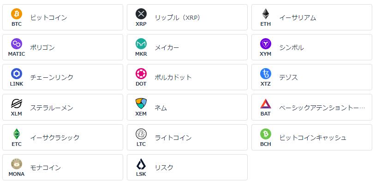The image size is (375, 185).
Task: Select the teal Maker MKR icon
Action: (x=141, y=44)
